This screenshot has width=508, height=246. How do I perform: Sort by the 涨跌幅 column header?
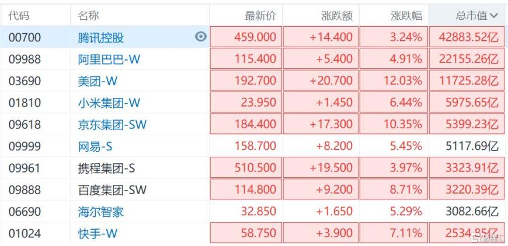406,16
